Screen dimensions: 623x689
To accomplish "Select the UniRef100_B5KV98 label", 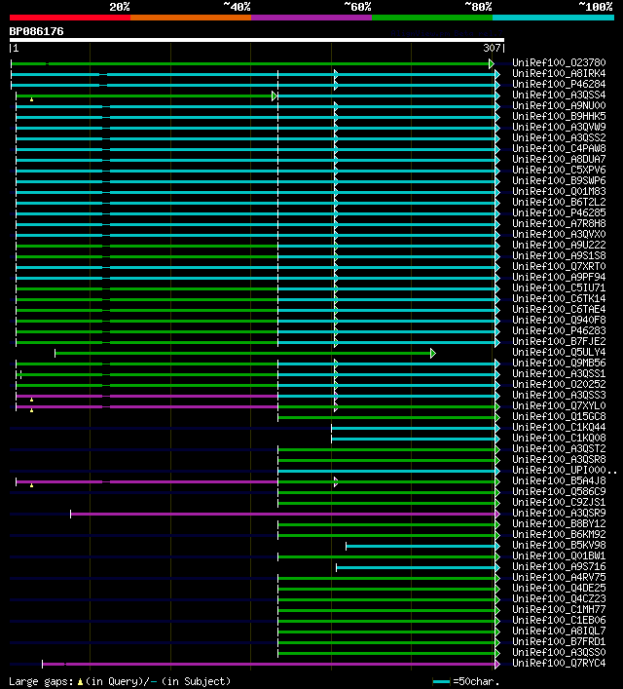I will point(559,546).
